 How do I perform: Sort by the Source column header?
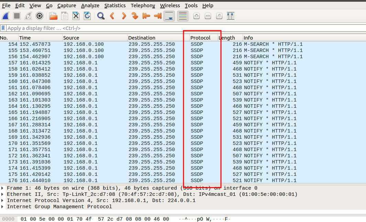point(95,38)
